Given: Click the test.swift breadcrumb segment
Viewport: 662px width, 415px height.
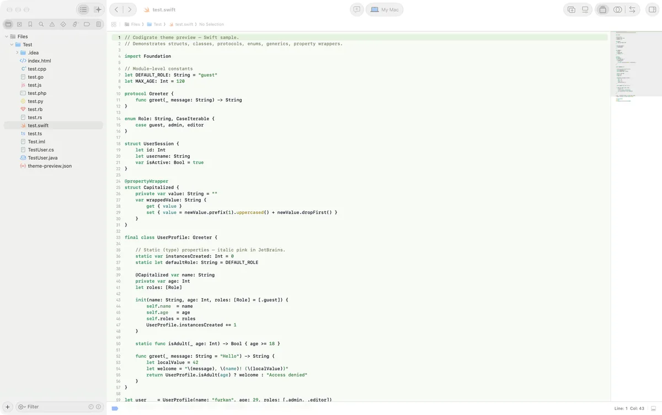Looking at the screenshot, I should [x=181, y=24].
